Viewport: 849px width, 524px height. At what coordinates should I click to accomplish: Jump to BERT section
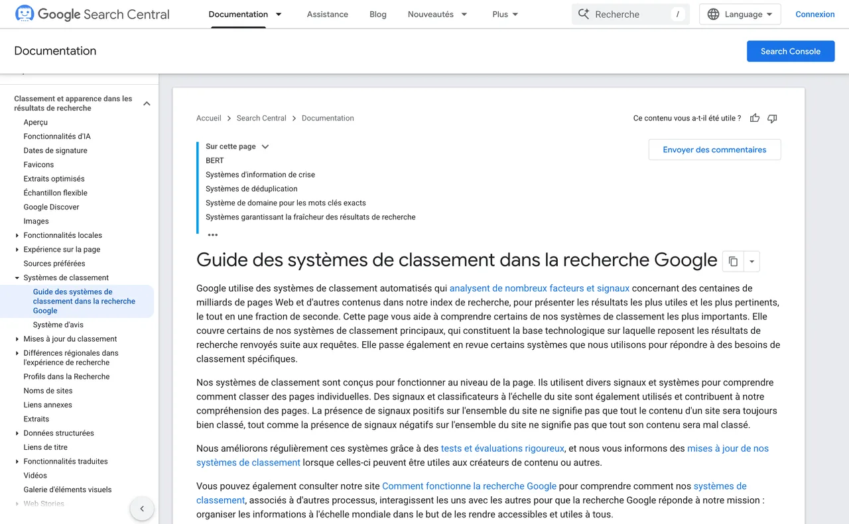tap(215, 160)
